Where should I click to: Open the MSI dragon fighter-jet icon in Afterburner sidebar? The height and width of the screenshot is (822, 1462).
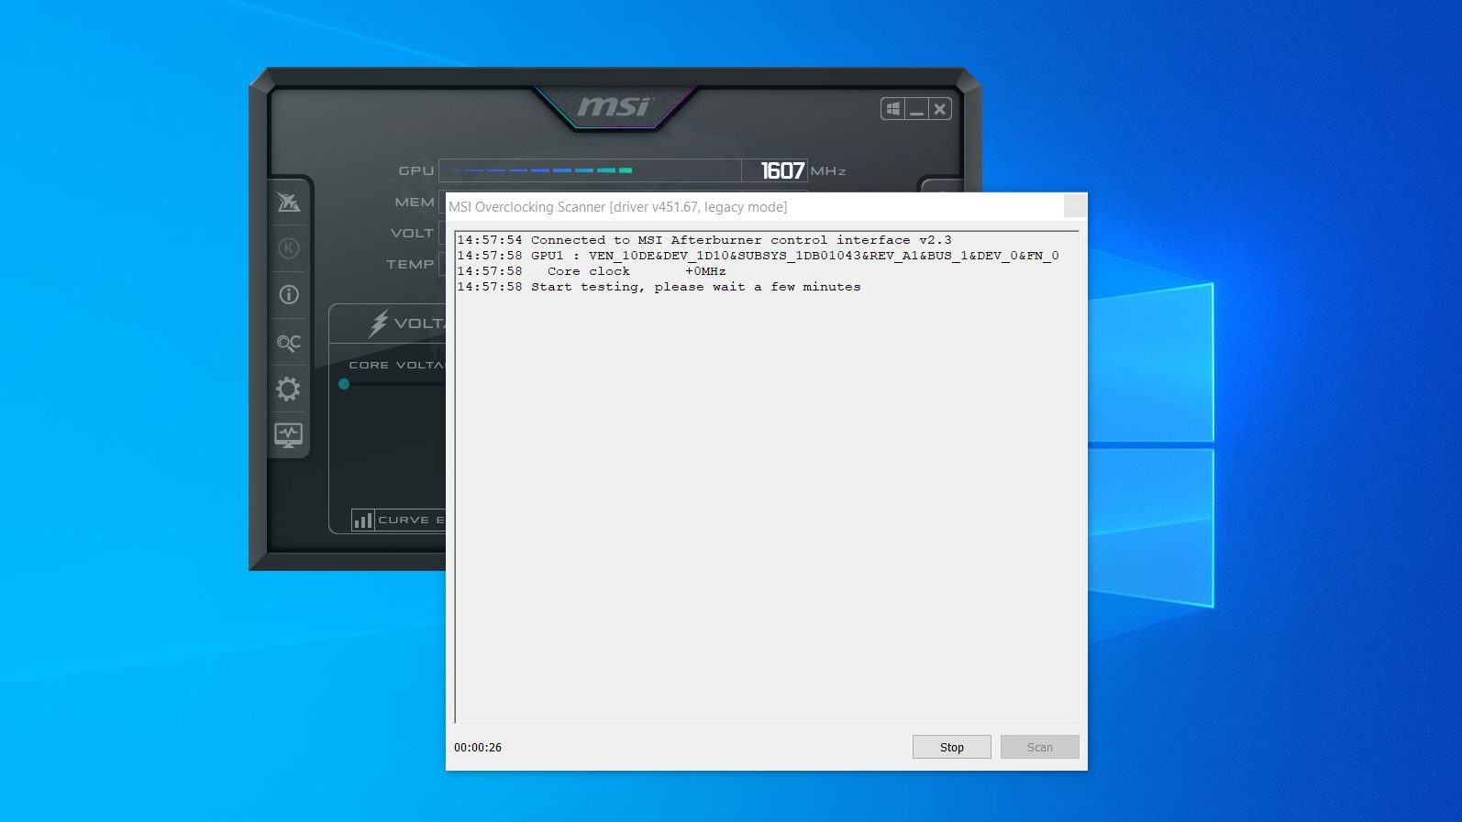click(x=289, y=203)
